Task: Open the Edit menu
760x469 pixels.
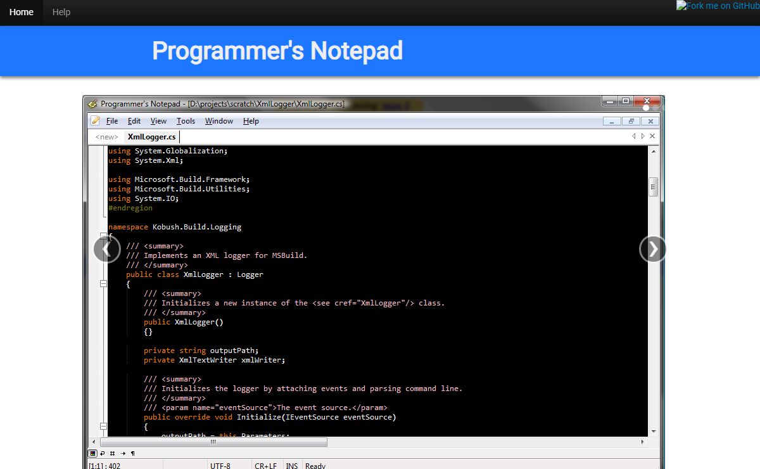Action: (134, 121)
